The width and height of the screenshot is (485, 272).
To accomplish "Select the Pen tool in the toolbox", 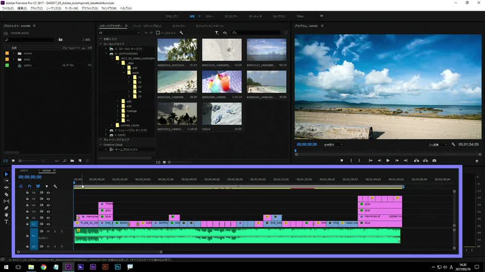I will [6, 208].
